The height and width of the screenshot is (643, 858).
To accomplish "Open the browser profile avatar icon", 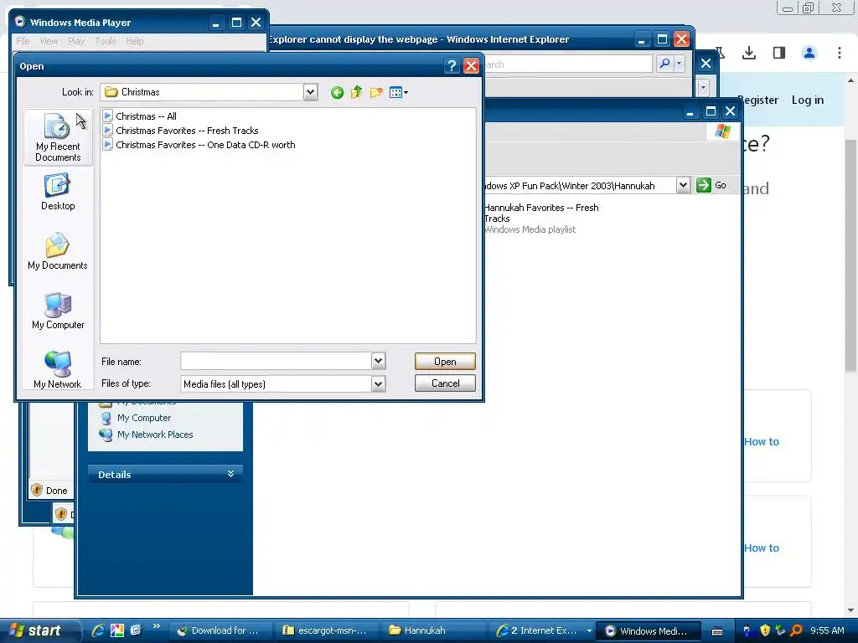I will click(x=809, y=53).
